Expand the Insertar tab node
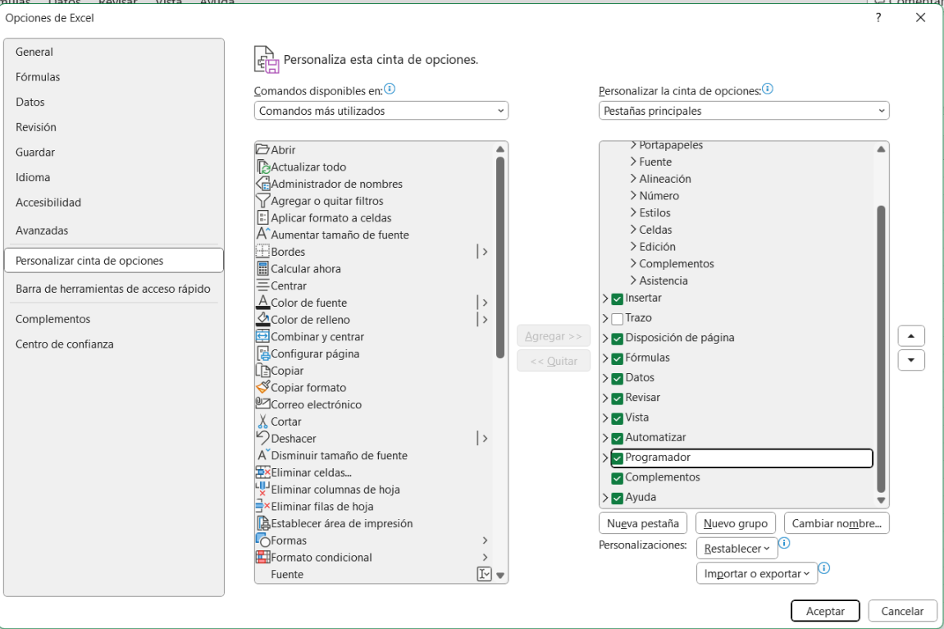Viewport: 944px width, 629px height. pos(605,298)
